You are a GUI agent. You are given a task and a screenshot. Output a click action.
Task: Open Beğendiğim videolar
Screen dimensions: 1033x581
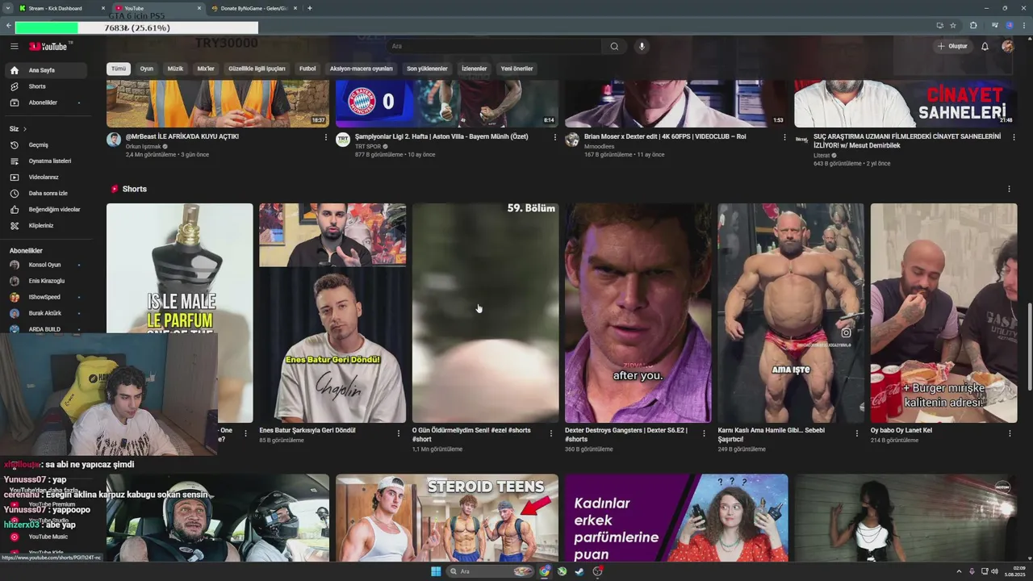click(x=45, y=210)
